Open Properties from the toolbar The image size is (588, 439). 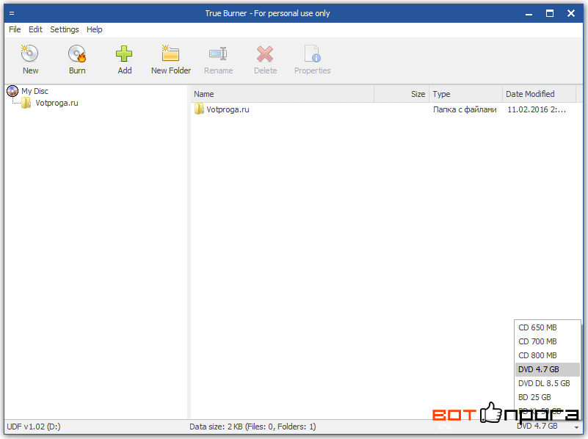point(312,60)
